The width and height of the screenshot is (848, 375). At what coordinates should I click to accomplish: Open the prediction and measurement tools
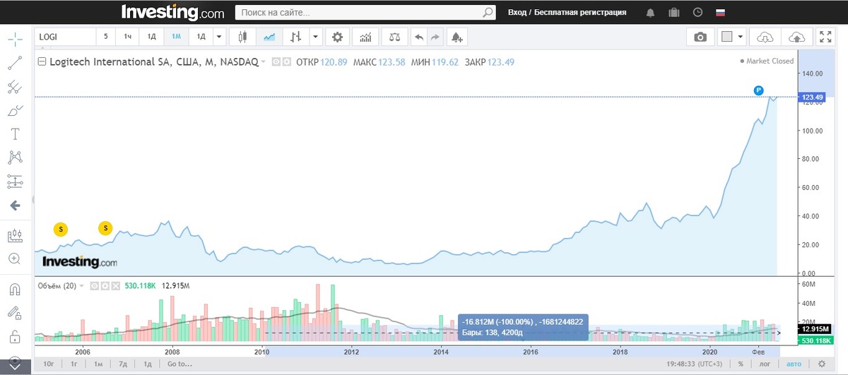pos(15,181)
